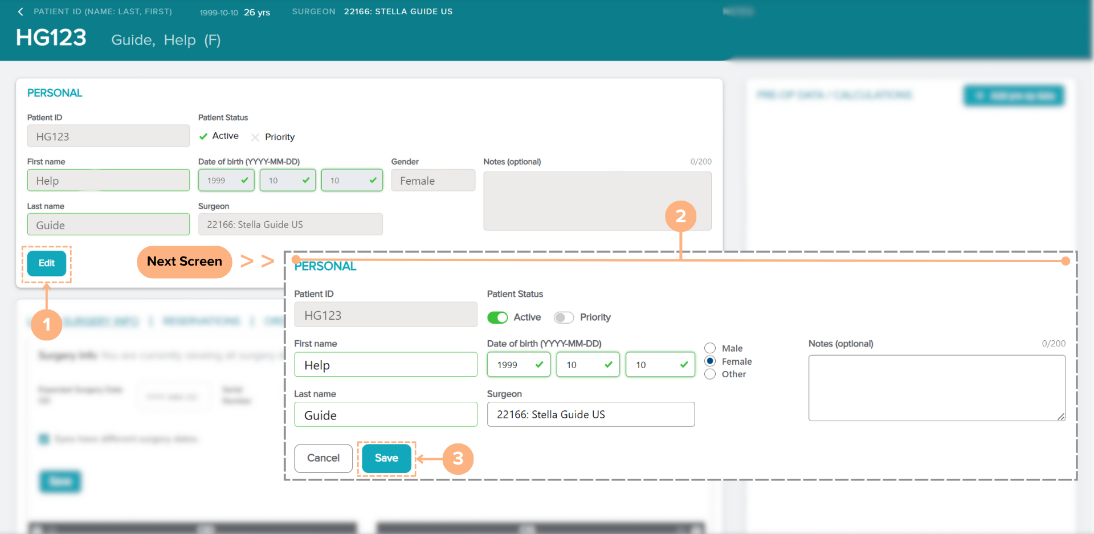Screen dimensions: 1094x534
Task: Choose the Other gender option
Action: pyautogui.click(x=710, y=374)
